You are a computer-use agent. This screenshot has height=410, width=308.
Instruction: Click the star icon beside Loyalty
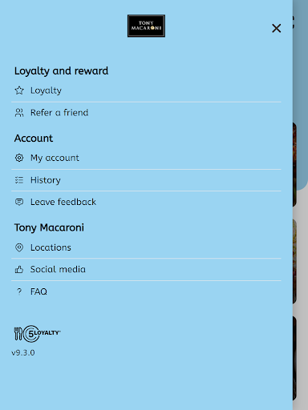[19, 90]
